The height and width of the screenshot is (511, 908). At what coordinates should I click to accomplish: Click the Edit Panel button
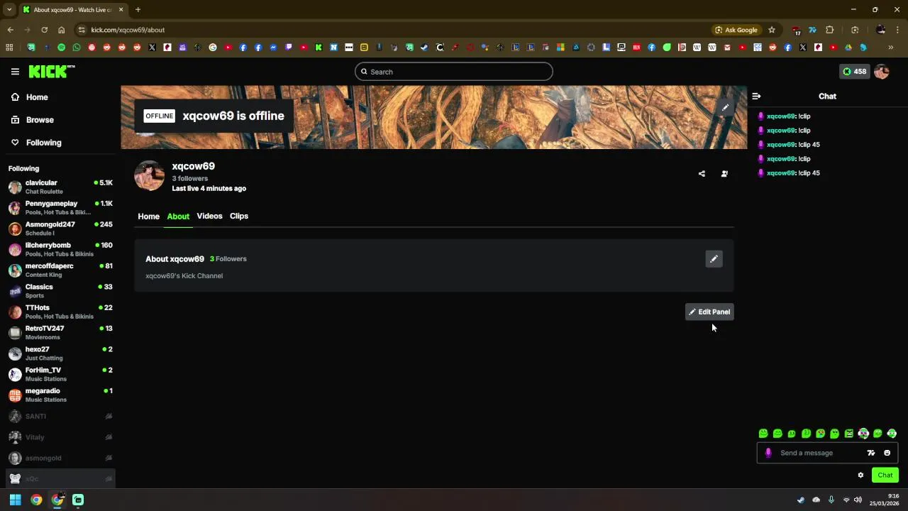pyautogui.click(x=709, y=312)
